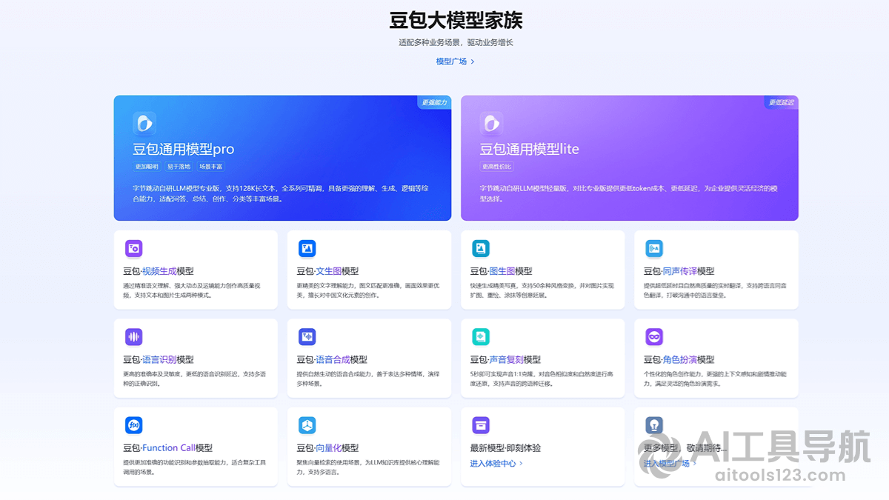Click the 语音识别 description starting 更高的准确率
889x500 pixels.
(x=194, y=379)
